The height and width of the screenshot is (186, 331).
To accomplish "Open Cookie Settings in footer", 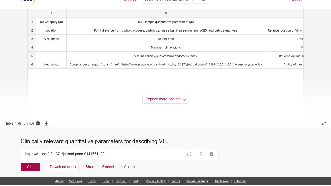I will 197,181.
